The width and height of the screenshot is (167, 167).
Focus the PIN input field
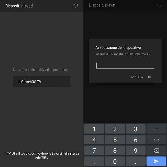point(125,65)
